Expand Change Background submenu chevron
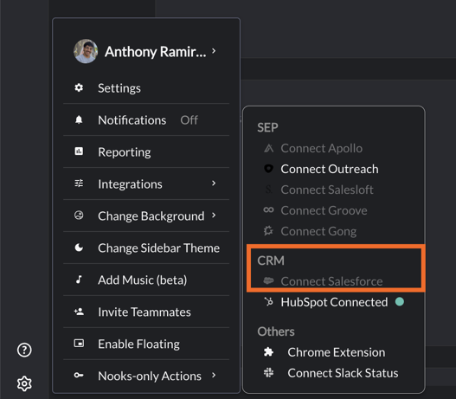The height and width of the screenshot is (399, 456). [x=214, y=216]
